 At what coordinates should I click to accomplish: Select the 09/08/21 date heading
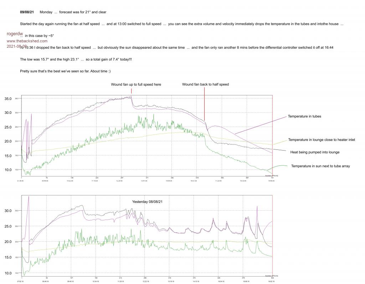pos(27,12)
